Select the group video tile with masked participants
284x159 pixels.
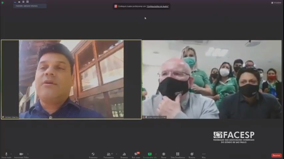[x=212, y=79]
